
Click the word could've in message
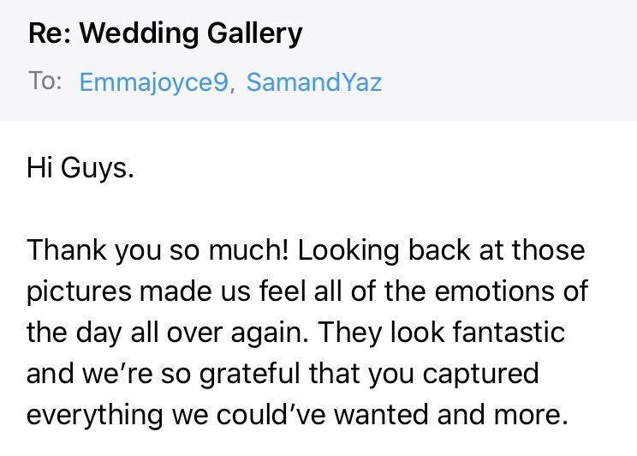tap(271, 415)
